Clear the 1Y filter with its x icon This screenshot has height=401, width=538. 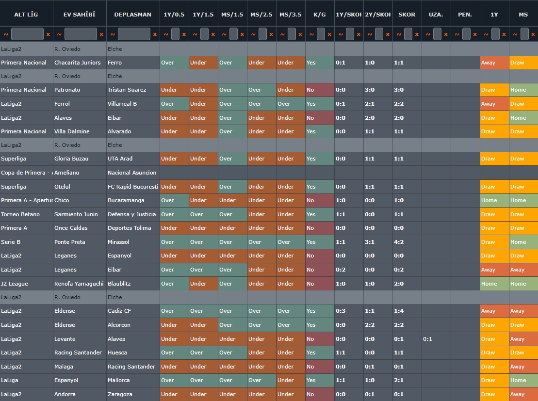504,34
